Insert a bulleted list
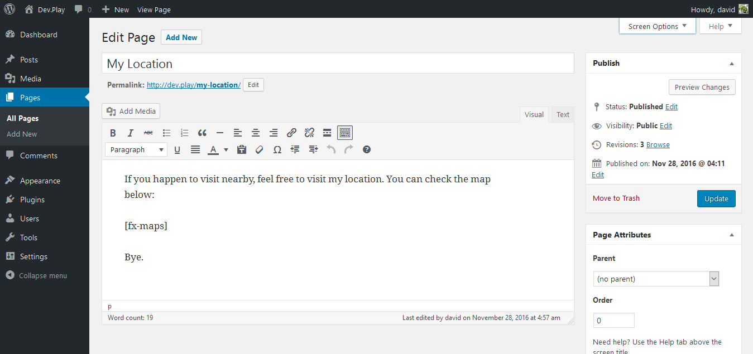The image size is (753, 354). pyautogui.click(x=166, y=133)
